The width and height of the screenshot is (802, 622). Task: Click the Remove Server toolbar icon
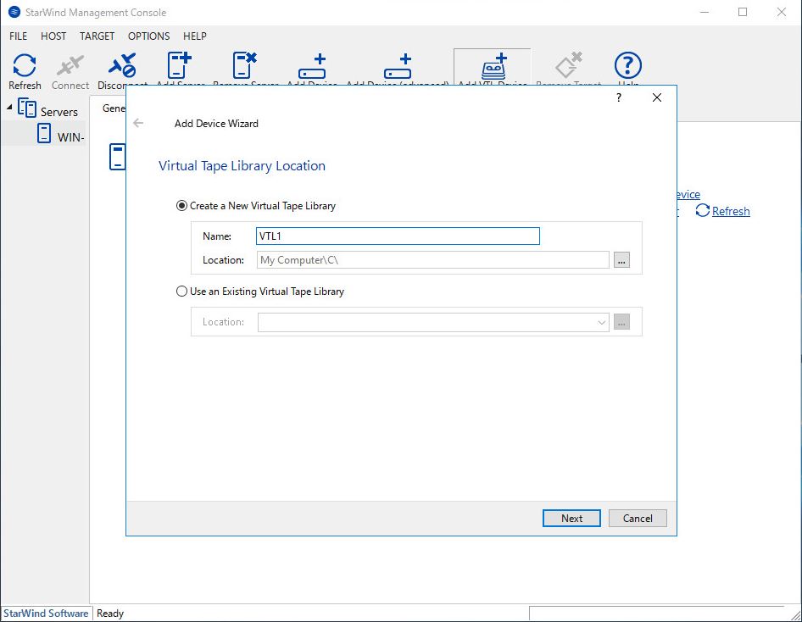pos(244,65)
